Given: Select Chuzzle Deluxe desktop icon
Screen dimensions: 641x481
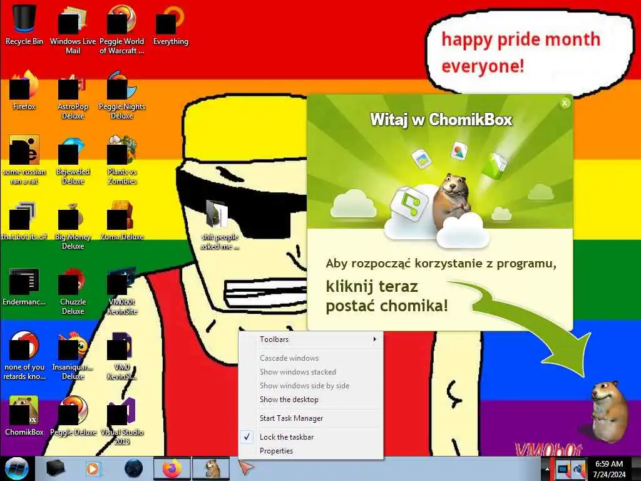Looking at the screenshot, I should 73,291.
